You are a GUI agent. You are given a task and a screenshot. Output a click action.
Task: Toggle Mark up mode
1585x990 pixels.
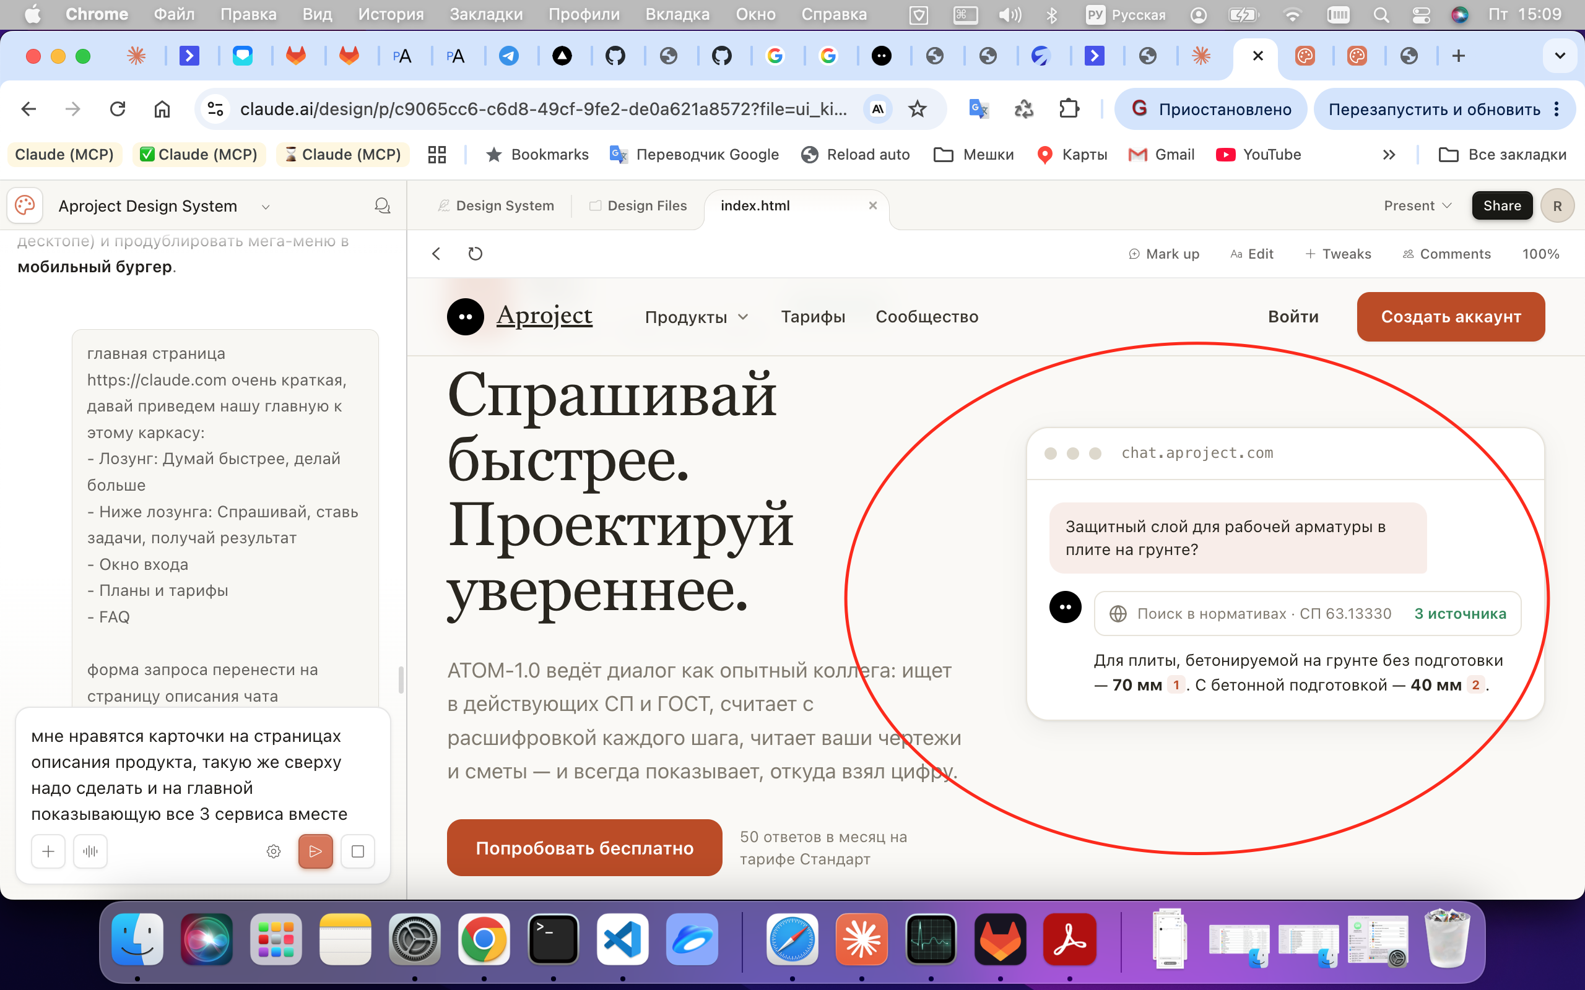coord(1164,254)
